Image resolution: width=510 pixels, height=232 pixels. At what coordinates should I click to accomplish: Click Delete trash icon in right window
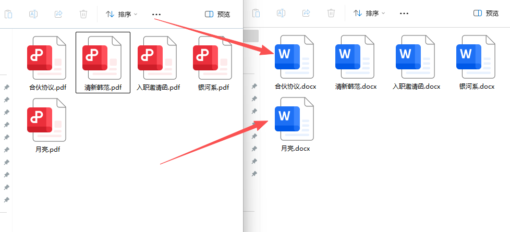pyautogui.click(x=331, y=13)
